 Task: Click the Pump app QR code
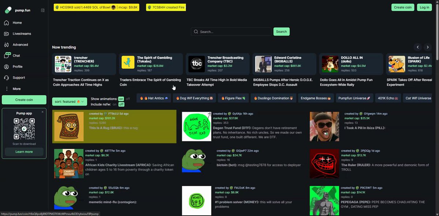click(x=24, y=129)
